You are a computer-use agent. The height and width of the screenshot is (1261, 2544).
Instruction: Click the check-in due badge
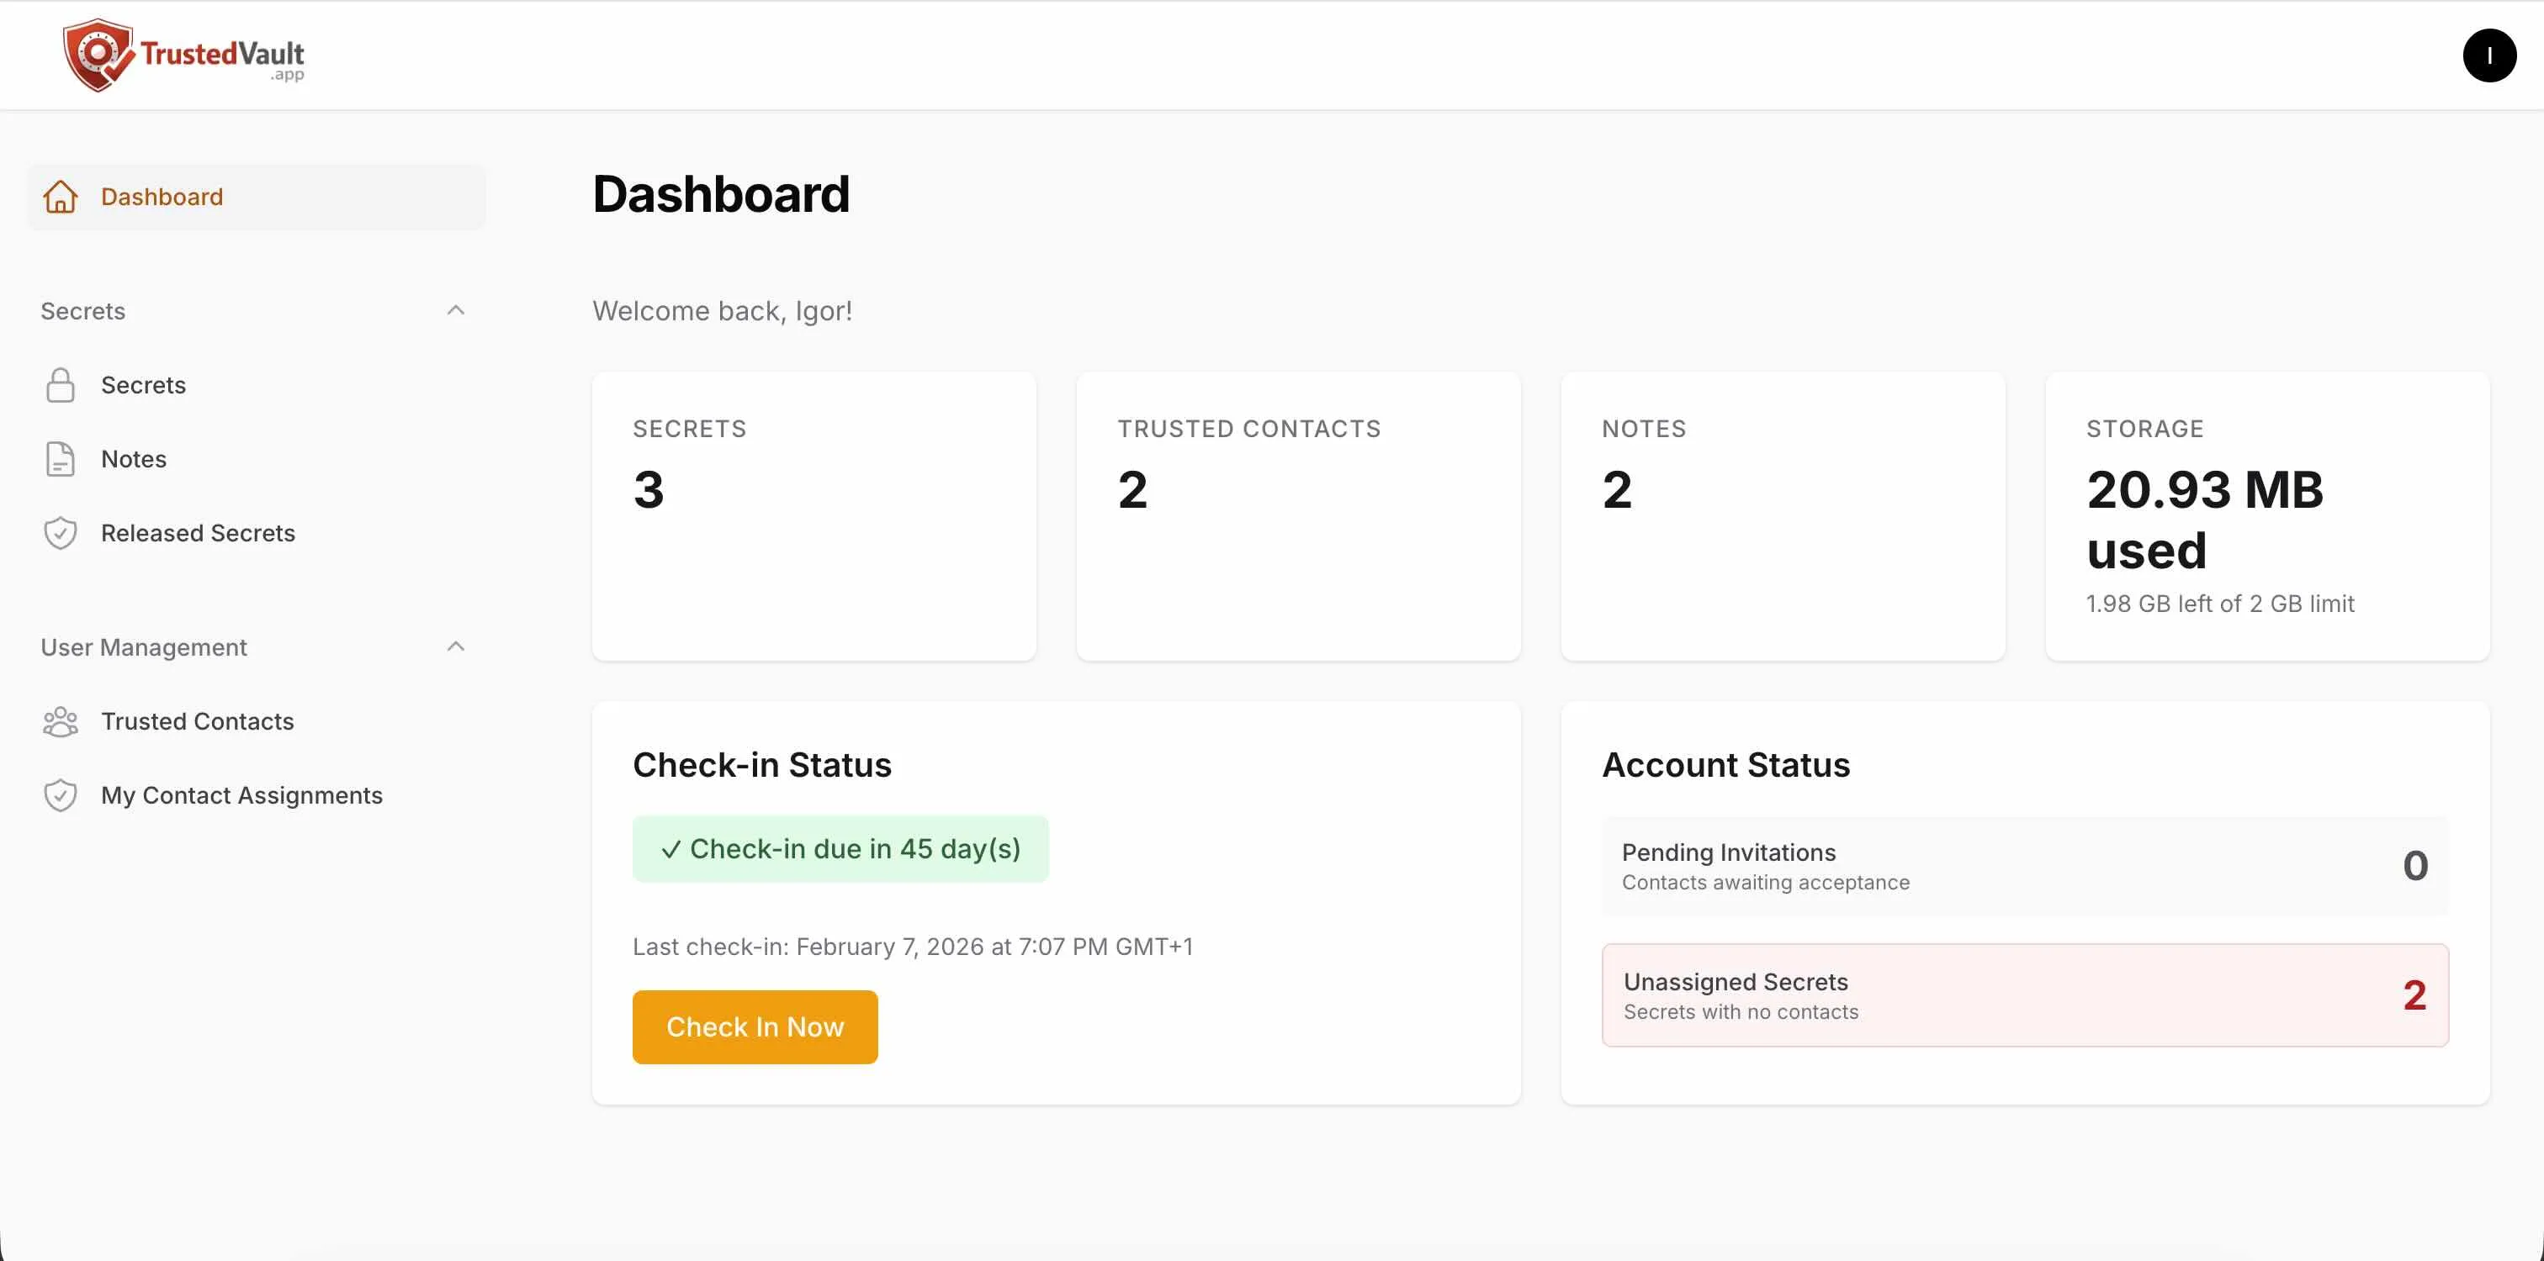[x=840, y=848]
